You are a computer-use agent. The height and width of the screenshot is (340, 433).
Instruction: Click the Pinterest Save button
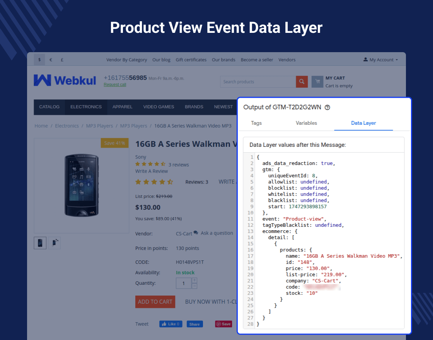[x=224, y=324]
